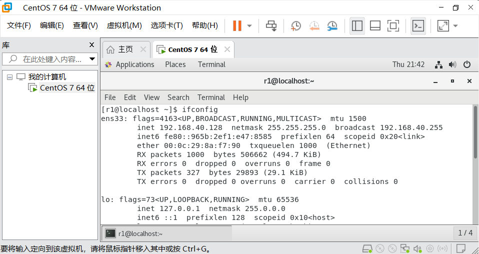Select CentOS 7 64 位 in library tree
479x254 pixels.
[x=67, y=87]
